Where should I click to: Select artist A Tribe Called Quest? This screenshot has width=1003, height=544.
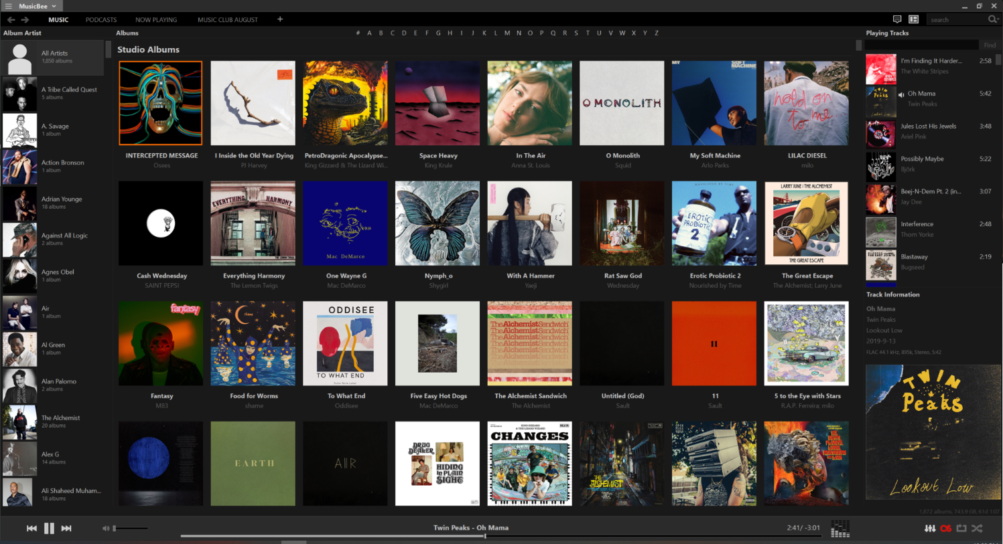tap(53, 93)
